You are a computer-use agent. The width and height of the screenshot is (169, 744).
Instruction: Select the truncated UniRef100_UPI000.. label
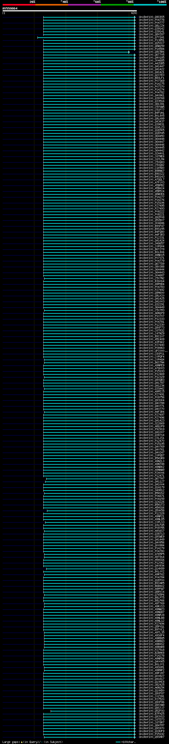click(x=153, y=351)
